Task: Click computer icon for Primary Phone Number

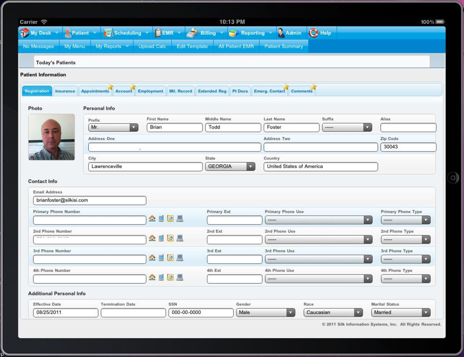Action: (180, 219)
